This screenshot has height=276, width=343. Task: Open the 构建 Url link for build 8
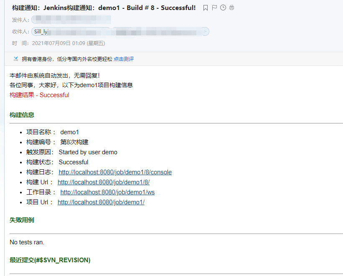tap(104, 182)
